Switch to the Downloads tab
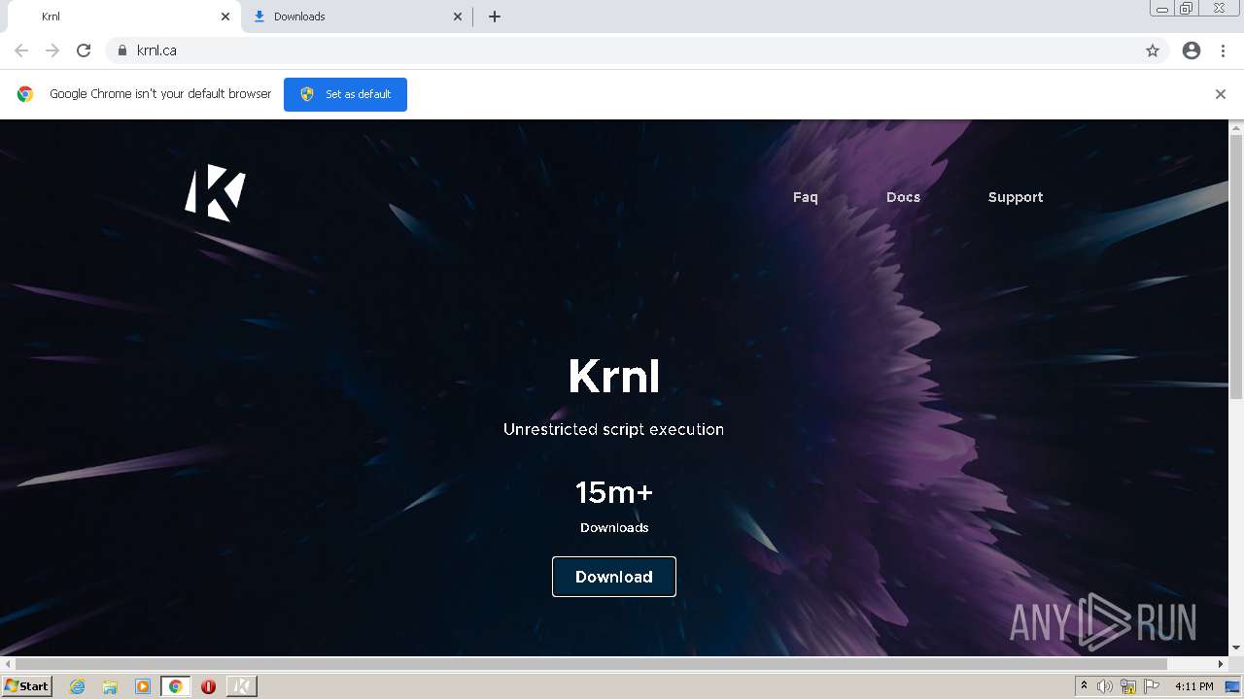Image resolution: width=1244 pixels, height=699 pixels. [358, 17]
